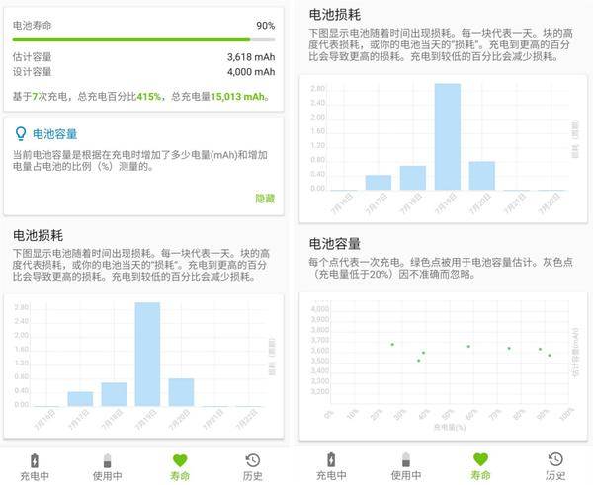
Task: Select the 7月17日 bar in left wear chart
Action: click(x=80, y=399)
